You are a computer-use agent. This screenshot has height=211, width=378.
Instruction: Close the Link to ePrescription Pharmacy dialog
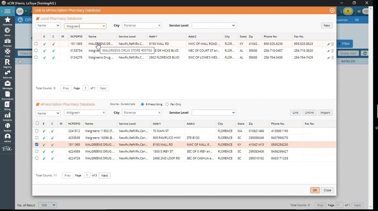click(332, 10)
